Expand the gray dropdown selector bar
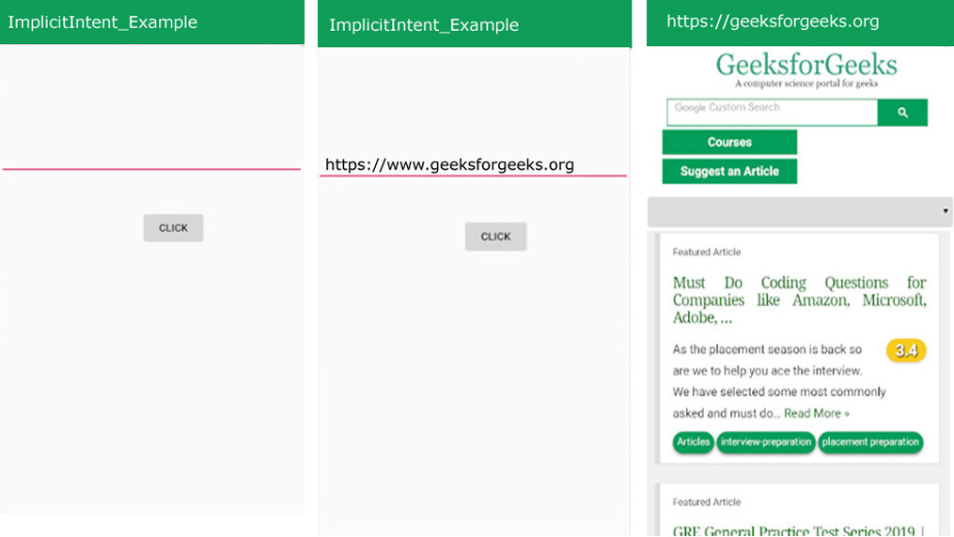 click(800, 211)
